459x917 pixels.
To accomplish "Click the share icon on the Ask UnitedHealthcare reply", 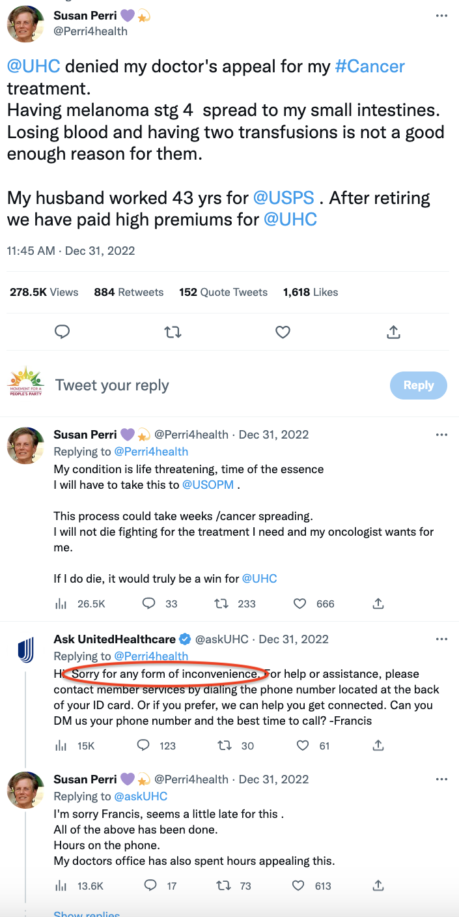I will (378, 746).
